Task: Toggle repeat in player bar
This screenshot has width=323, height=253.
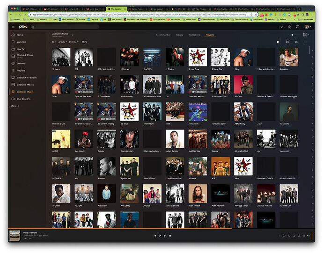Action: point(284,236)
